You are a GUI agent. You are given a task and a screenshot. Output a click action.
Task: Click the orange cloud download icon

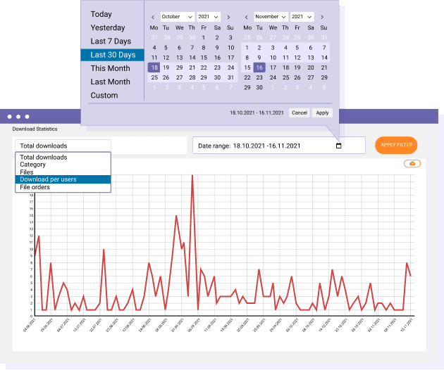pyautogui.click(x=412, y=164)
